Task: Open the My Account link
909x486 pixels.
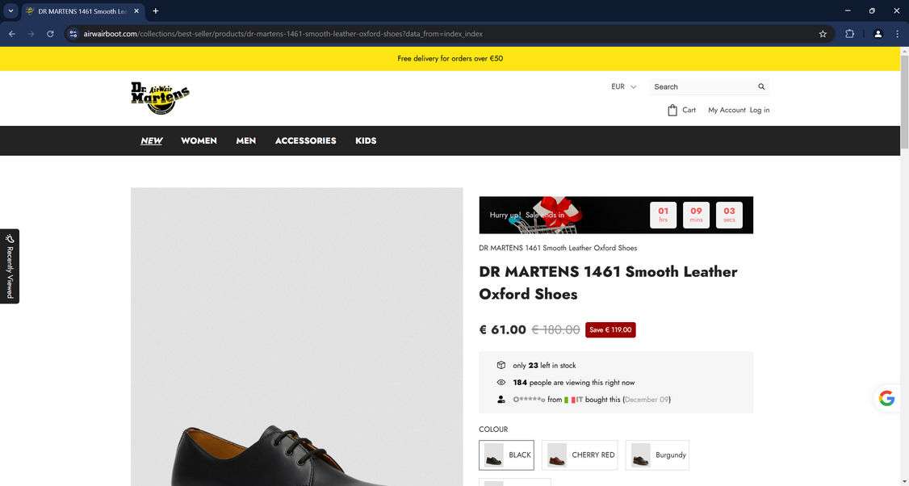Action: [x=727, y=110]
